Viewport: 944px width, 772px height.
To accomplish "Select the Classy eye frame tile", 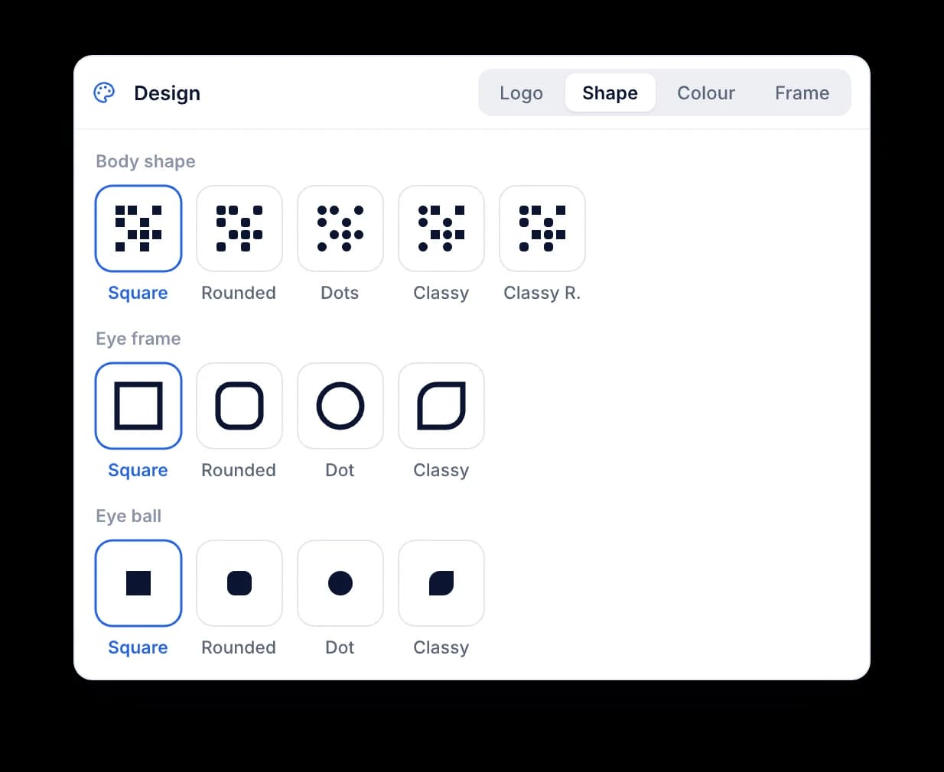I will 441,406.
